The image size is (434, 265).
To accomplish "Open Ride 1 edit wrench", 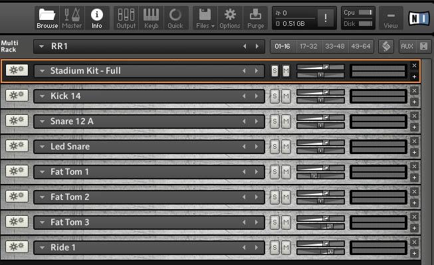I will pos(17,247).
